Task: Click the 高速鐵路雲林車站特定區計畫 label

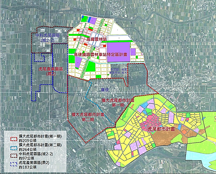Action: point(101,54)
